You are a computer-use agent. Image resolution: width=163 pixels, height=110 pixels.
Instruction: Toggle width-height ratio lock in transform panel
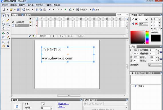click(161, 59)
